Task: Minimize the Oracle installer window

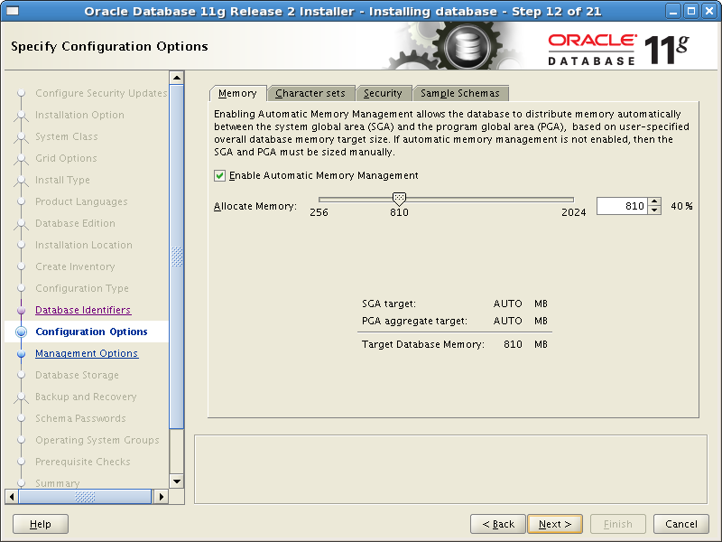Action: point(673,11)
